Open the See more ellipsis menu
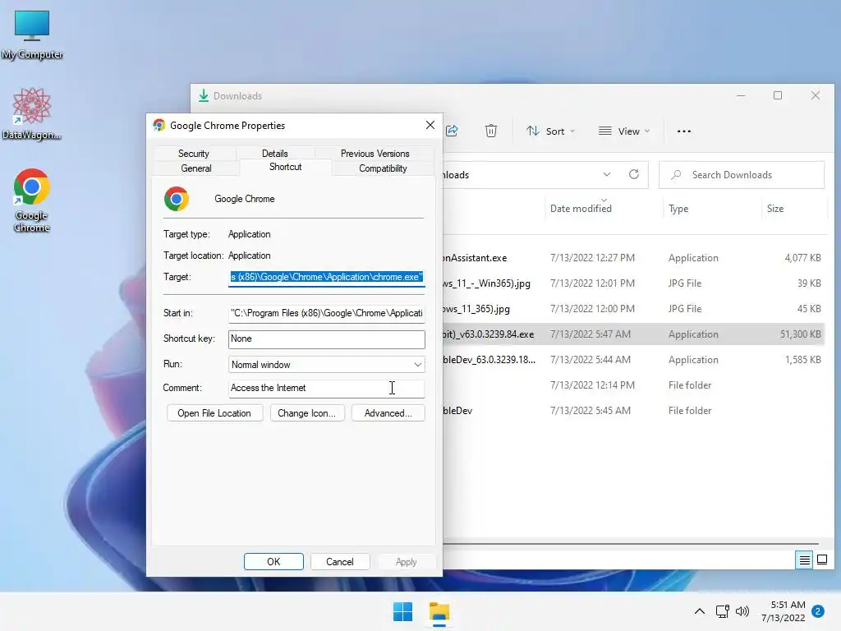 click(684, 131)
